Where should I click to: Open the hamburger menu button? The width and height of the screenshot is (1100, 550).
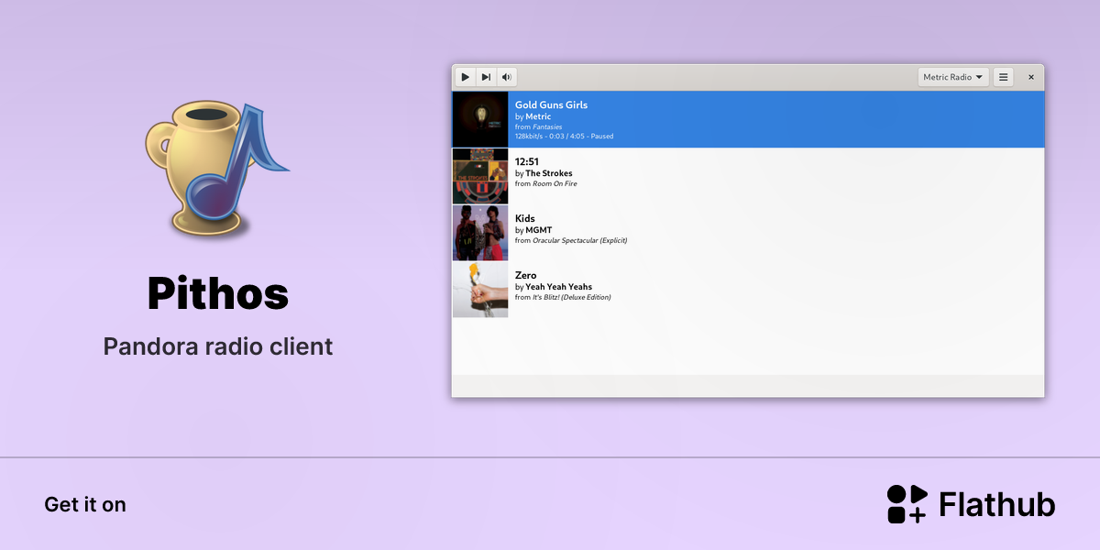[1003, 77]
